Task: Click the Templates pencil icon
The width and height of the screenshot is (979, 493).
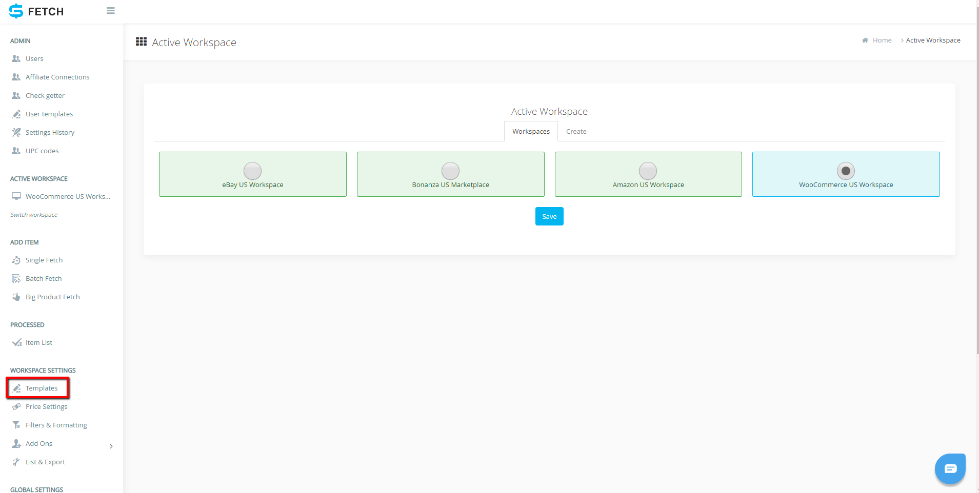Action: (16, 388)
